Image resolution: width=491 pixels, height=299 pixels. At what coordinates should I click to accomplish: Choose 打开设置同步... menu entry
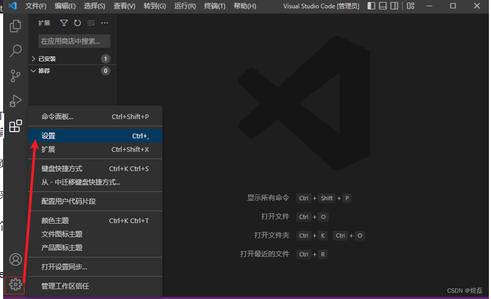95,267
